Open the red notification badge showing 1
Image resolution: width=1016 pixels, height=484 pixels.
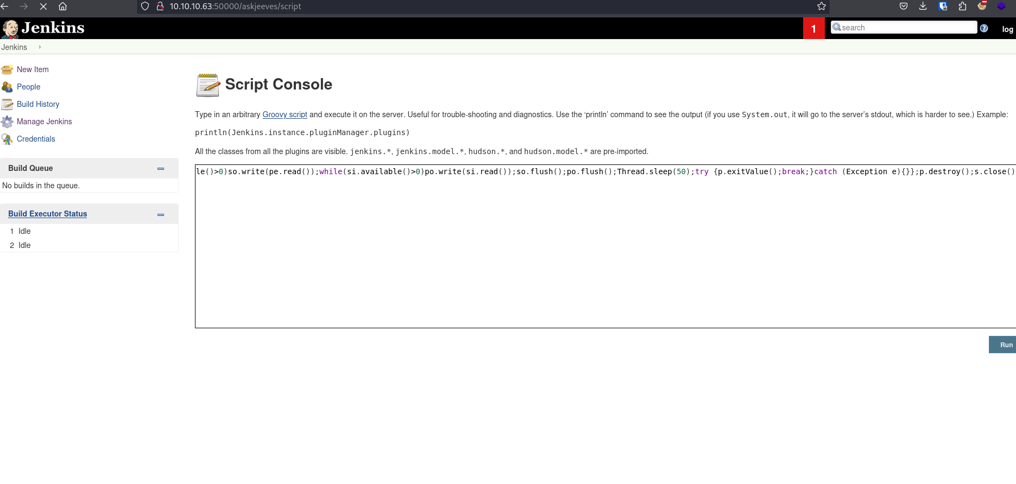tap(814, 28)
